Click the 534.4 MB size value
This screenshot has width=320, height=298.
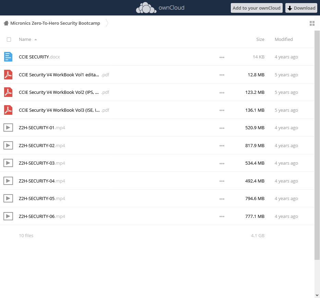pos(255,163)
